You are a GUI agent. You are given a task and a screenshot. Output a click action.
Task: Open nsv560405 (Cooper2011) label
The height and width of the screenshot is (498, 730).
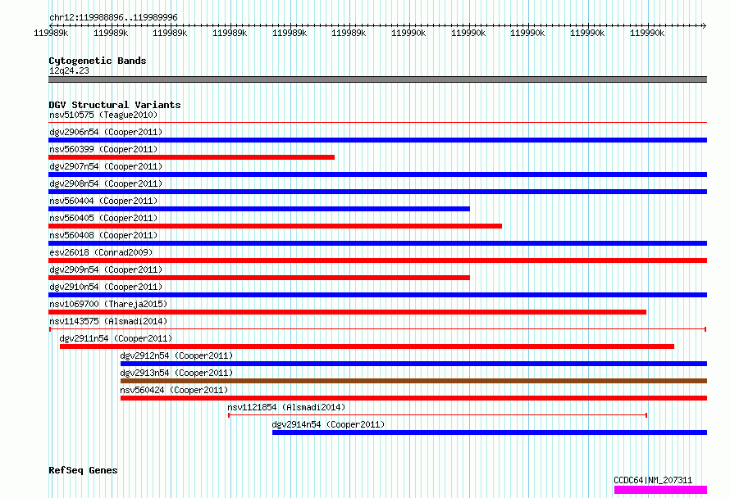pyautogui.click(x=103, y=218)
